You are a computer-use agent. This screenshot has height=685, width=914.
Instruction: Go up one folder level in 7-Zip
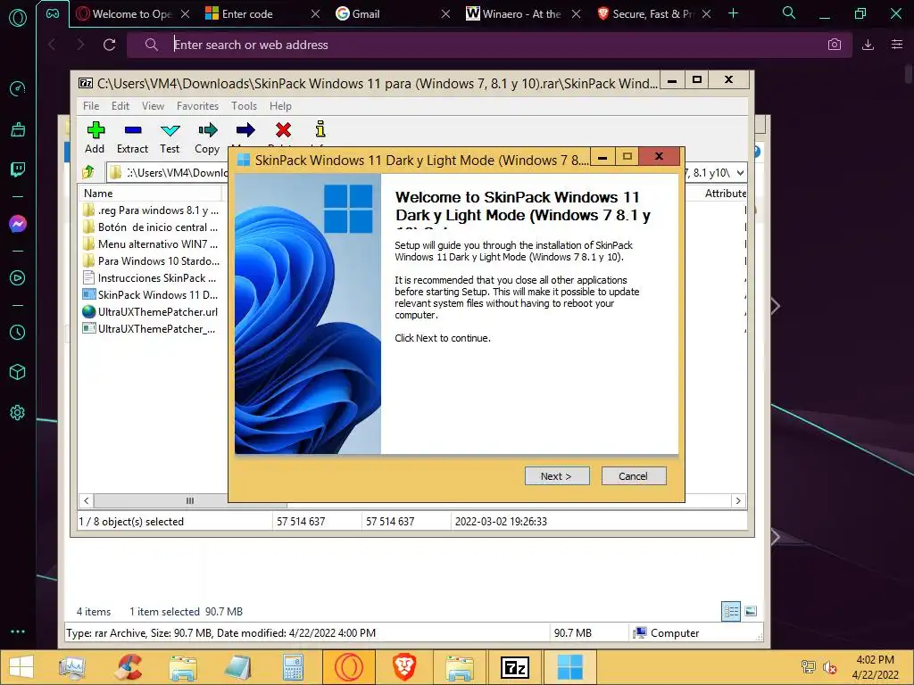pos(89,172)
